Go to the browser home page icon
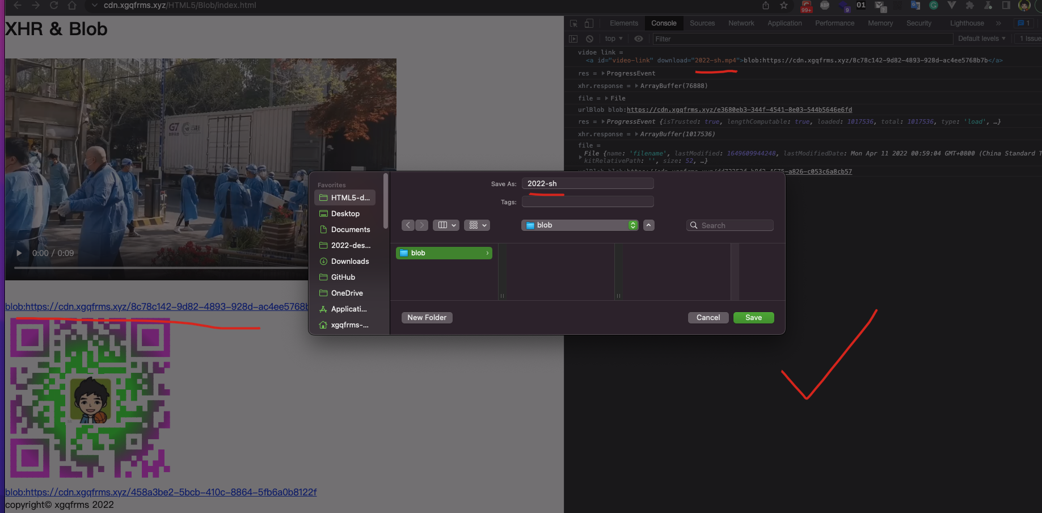Screen dimensions: 1042x513 tap(72, 5)
